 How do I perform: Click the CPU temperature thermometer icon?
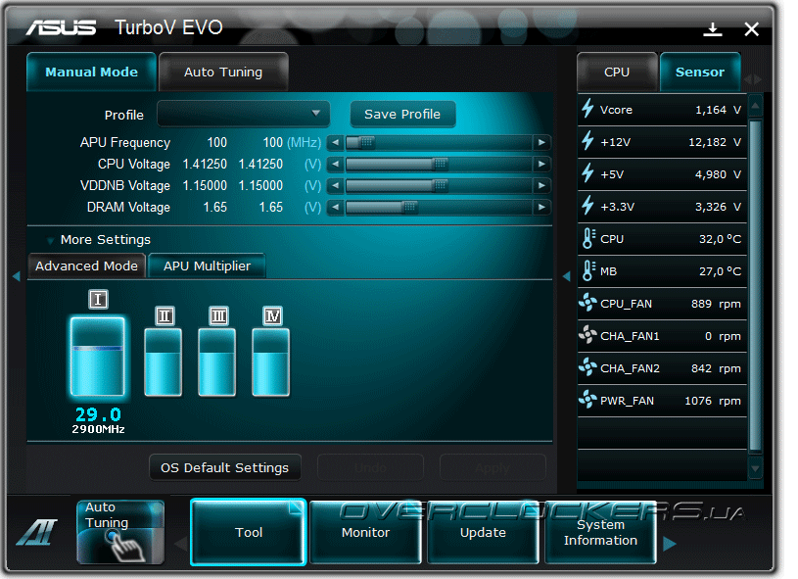click(x=588, y=238)
